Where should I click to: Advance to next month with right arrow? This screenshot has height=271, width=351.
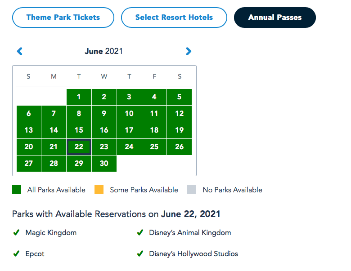coord(189,51)
